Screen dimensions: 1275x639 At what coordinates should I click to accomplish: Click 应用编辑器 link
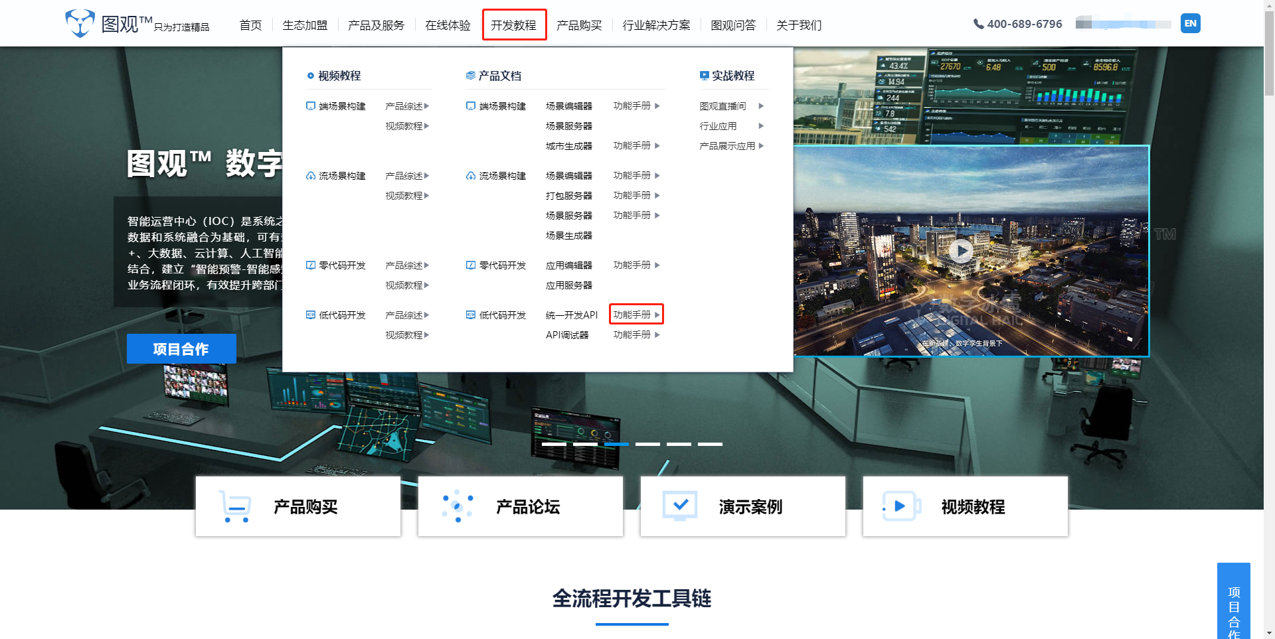click(568, 265)
